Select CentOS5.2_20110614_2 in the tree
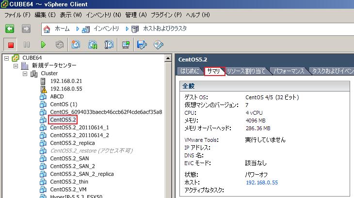Image resolution: width=354 pixels, height=198 pixels. 80,135
